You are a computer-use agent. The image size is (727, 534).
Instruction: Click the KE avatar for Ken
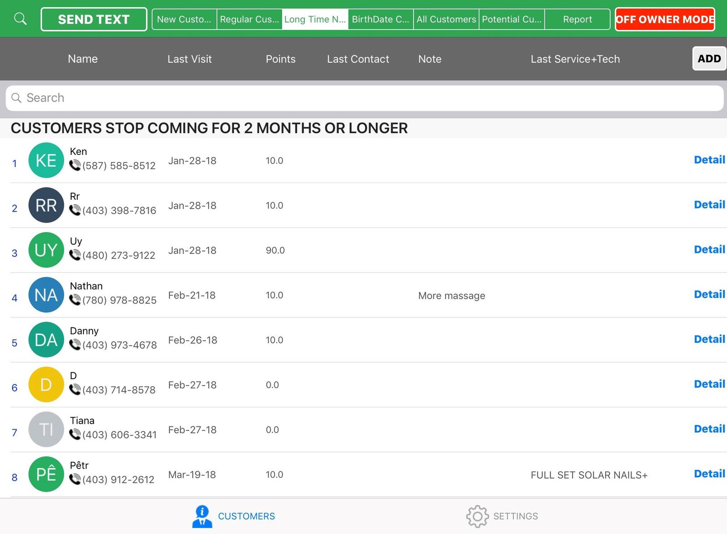click(x=46, y=160)
